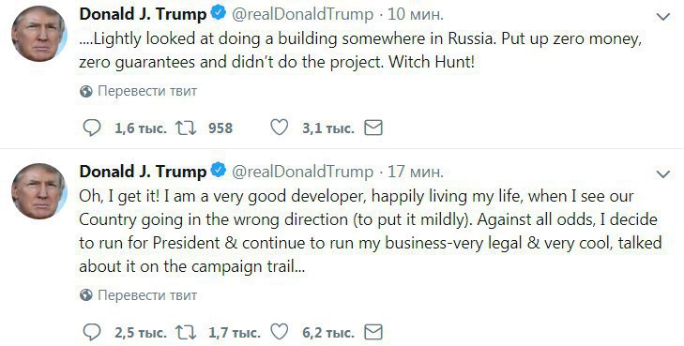Image resolution: width=684 pixels, height=346 pixels.
Task: Reply to the Witch Hunt tweet
Action: pos(92,128)
